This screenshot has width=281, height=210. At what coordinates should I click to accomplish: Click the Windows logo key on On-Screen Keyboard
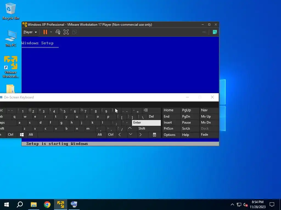pyautogui.click(x=22, y=135)
